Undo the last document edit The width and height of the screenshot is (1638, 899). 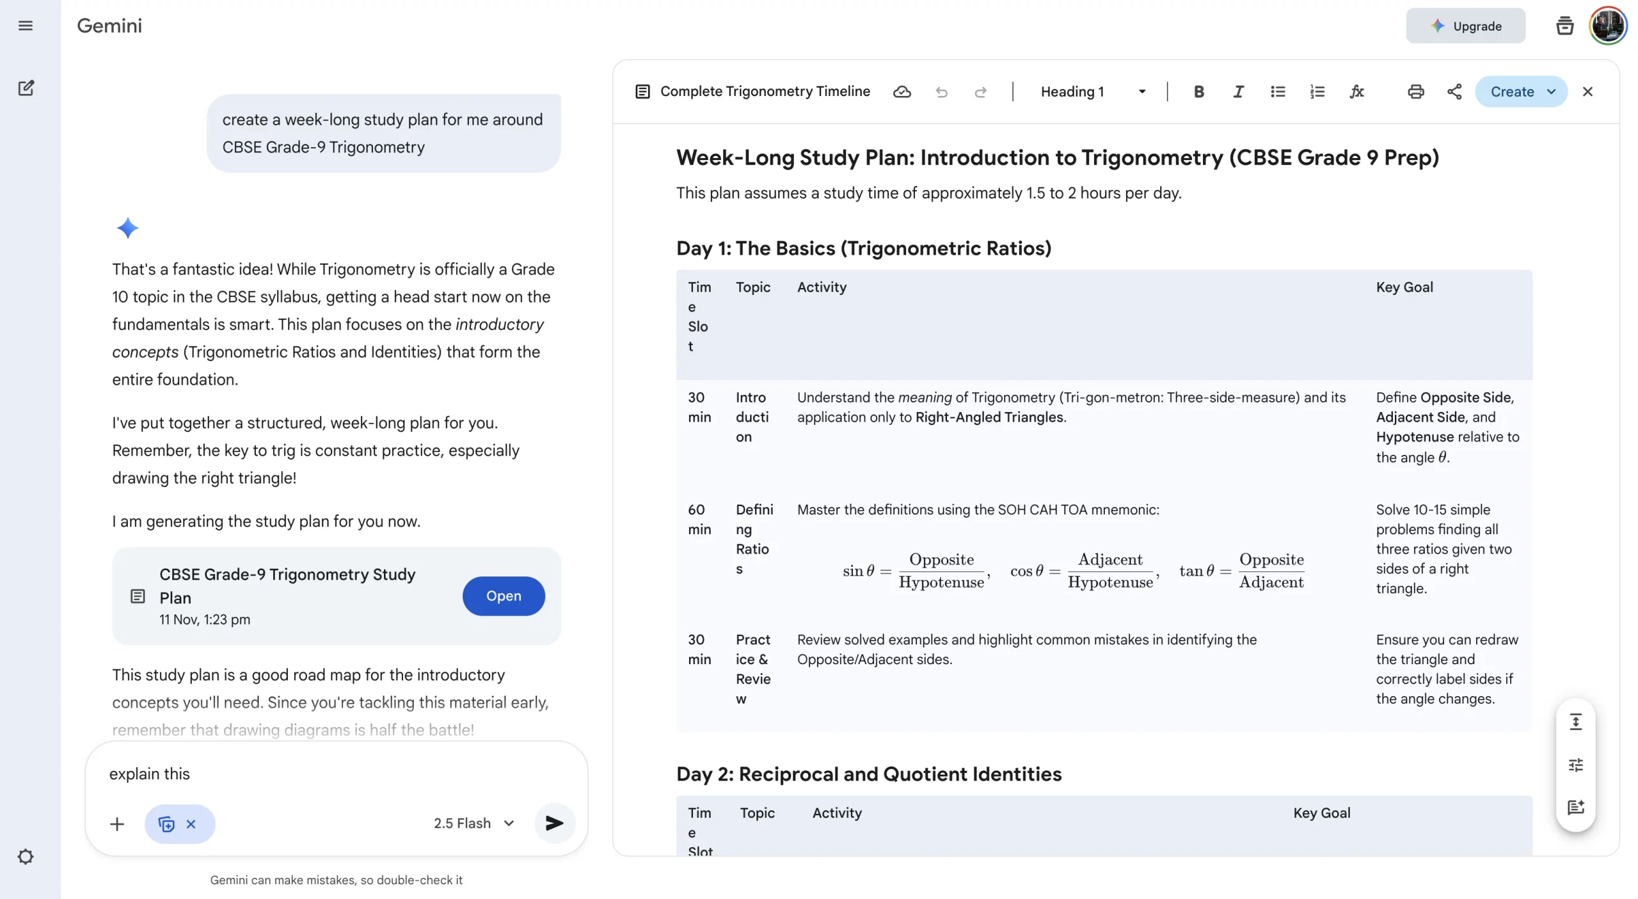click(x=941, y=91)
